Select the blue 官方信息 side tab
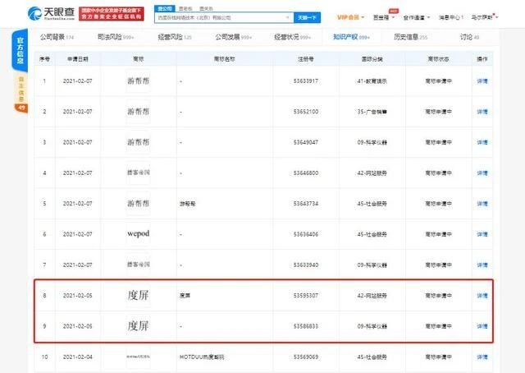This screenshot has height=373, width=525. tap(20, 51)
